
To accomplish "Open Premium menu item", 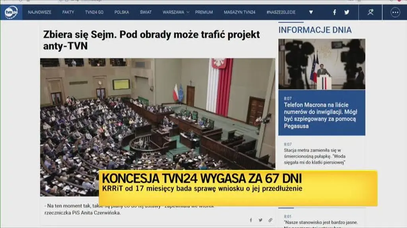I will point(204,12).
